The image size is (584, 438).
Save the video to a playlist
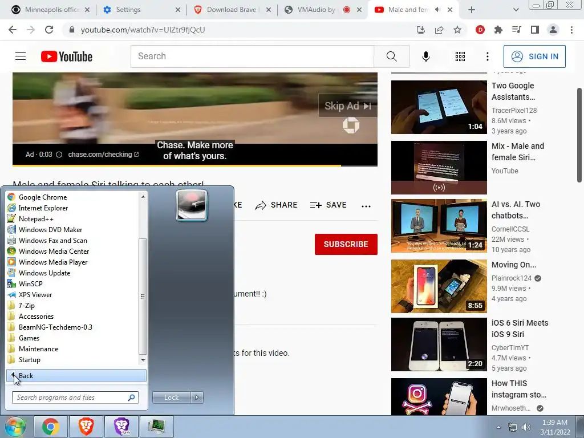pyautogui.click(x=328, y=205)
